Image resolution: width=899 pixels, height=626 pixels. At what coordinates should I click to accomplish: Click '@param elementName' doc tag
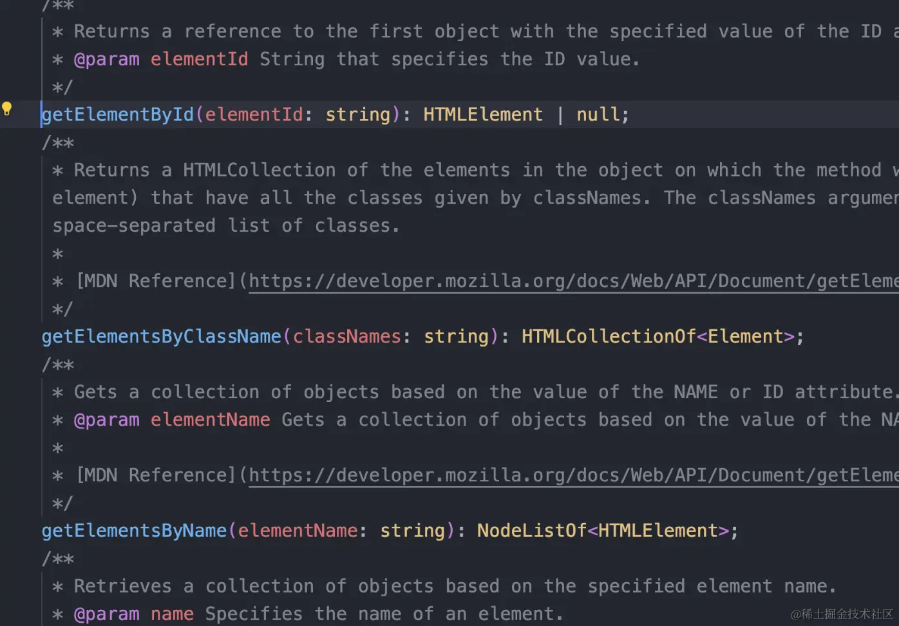(172, 420)
